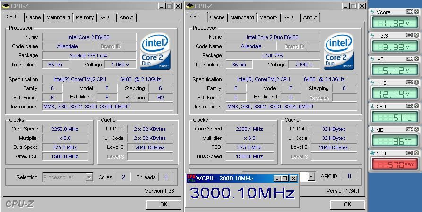Click the Name field 'Intel Core 2 E6400'

(89, 37)
